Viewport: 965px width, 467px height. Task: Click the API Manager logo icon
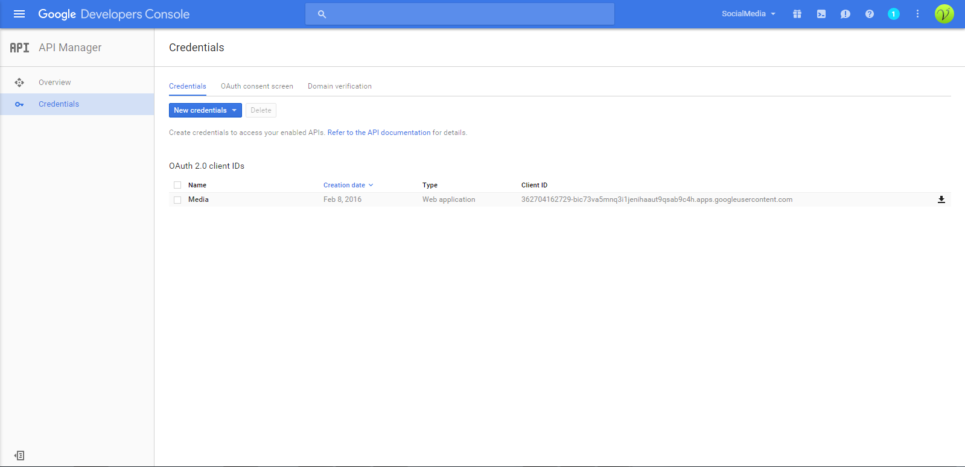[x=19, y=48]
